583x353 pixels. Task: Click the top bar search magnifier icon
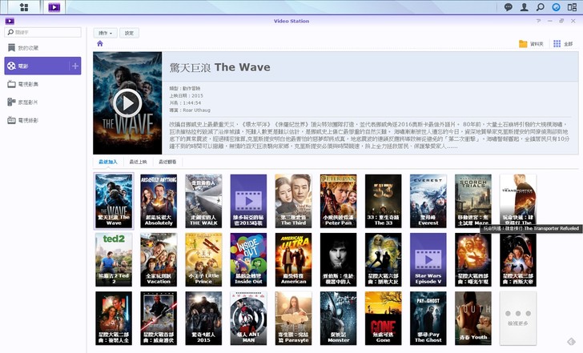pyautogui.click(x=541, y=7)
